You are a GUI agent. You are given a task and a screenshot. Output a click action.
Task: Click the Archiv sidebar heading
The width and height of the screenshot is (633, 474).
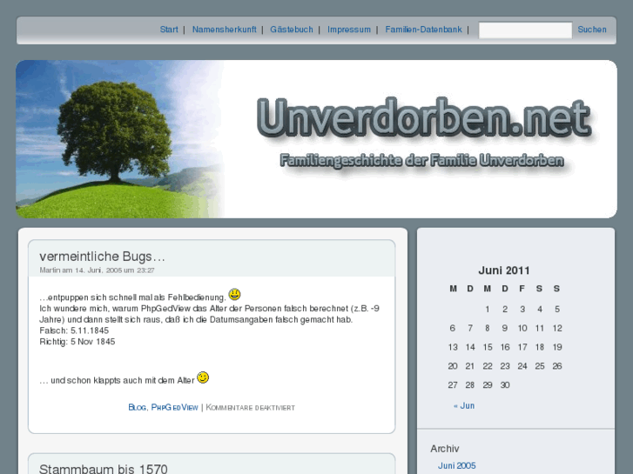tap(444, 449)
